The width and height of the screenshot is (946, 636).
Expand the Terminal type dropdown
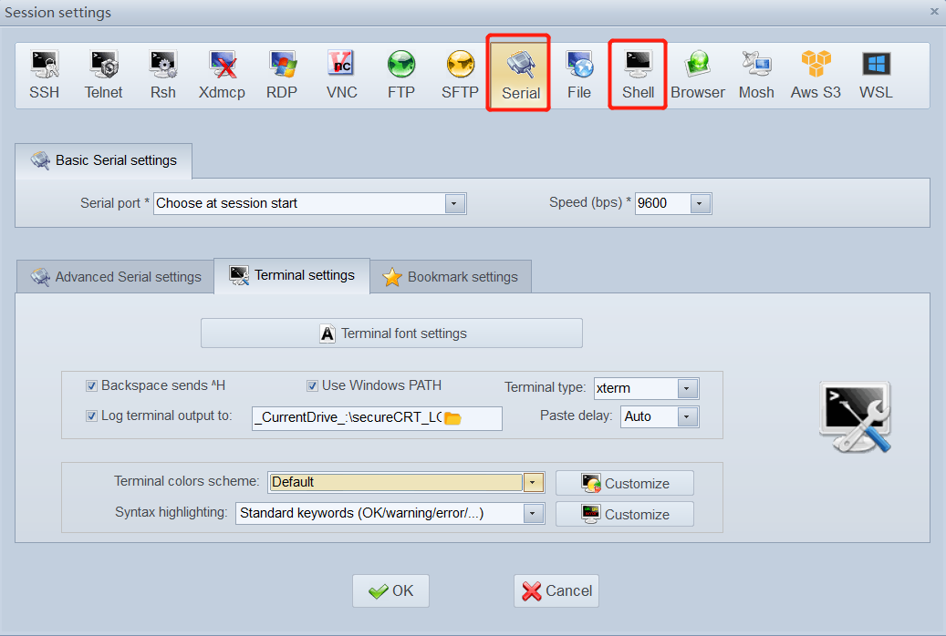(687, 389)
